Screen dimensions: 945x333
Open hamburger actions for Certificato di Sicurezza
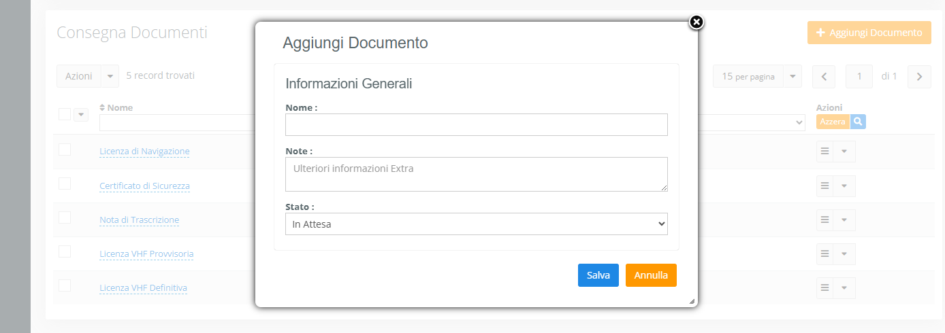point(824,186)
